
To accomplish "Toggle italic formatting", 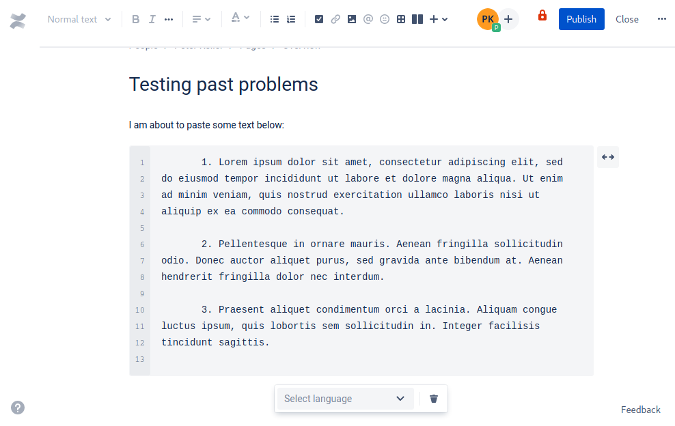I will [x=152, y=19].
